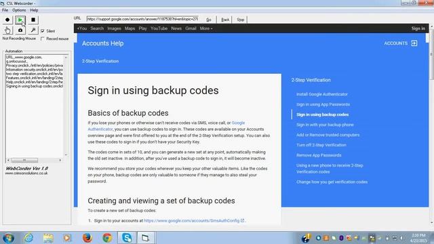Start recording with the round record button

tap(7, 20)
